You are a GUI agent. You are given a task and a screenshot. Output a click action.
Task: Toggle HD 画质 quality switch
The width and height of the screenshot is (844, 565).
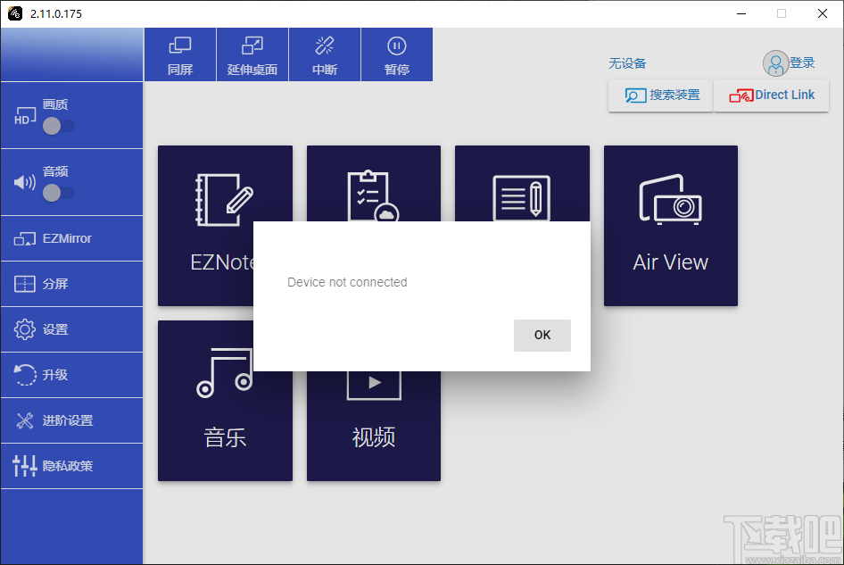click(x=59, y=127)
